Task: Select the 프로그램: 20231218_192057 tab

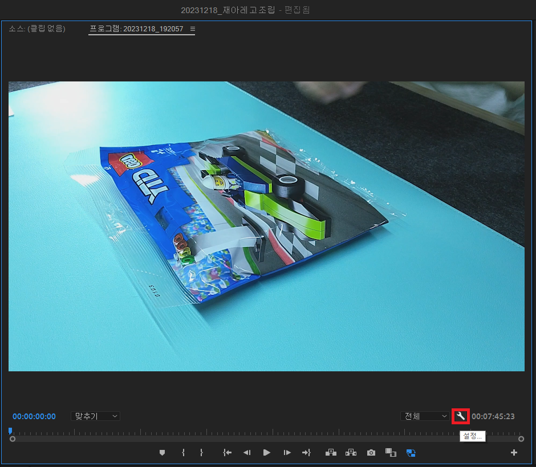Action: (136, 28)
